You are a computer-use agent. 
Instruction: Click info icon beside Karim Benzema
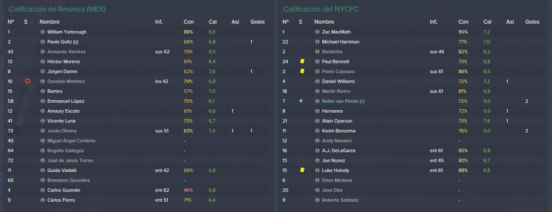(x=317, y=131)
